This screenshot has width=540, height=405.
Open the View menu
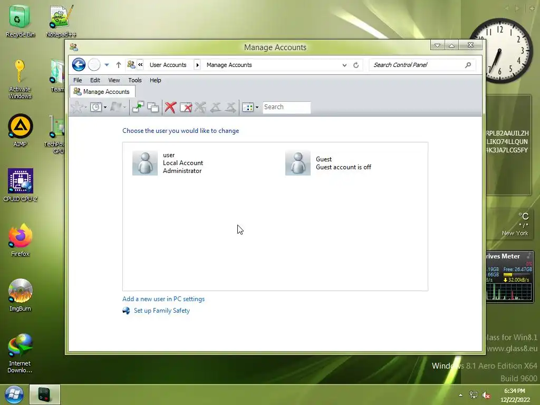point(114,80)
